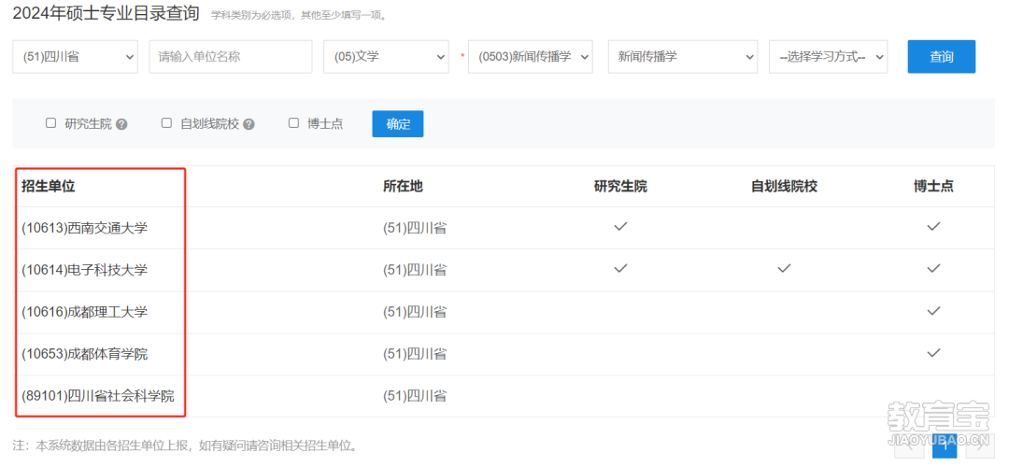The height and width of the screenshot is (467, 1009).
Task: Click 西南交通大学 博士点 checkmark
Action: (x=933, y=226)
